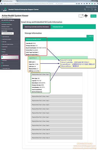Open the vertical dots menu beside HPE logo
Viewport: 98px width, 151px height.
[x=2, y=10]
